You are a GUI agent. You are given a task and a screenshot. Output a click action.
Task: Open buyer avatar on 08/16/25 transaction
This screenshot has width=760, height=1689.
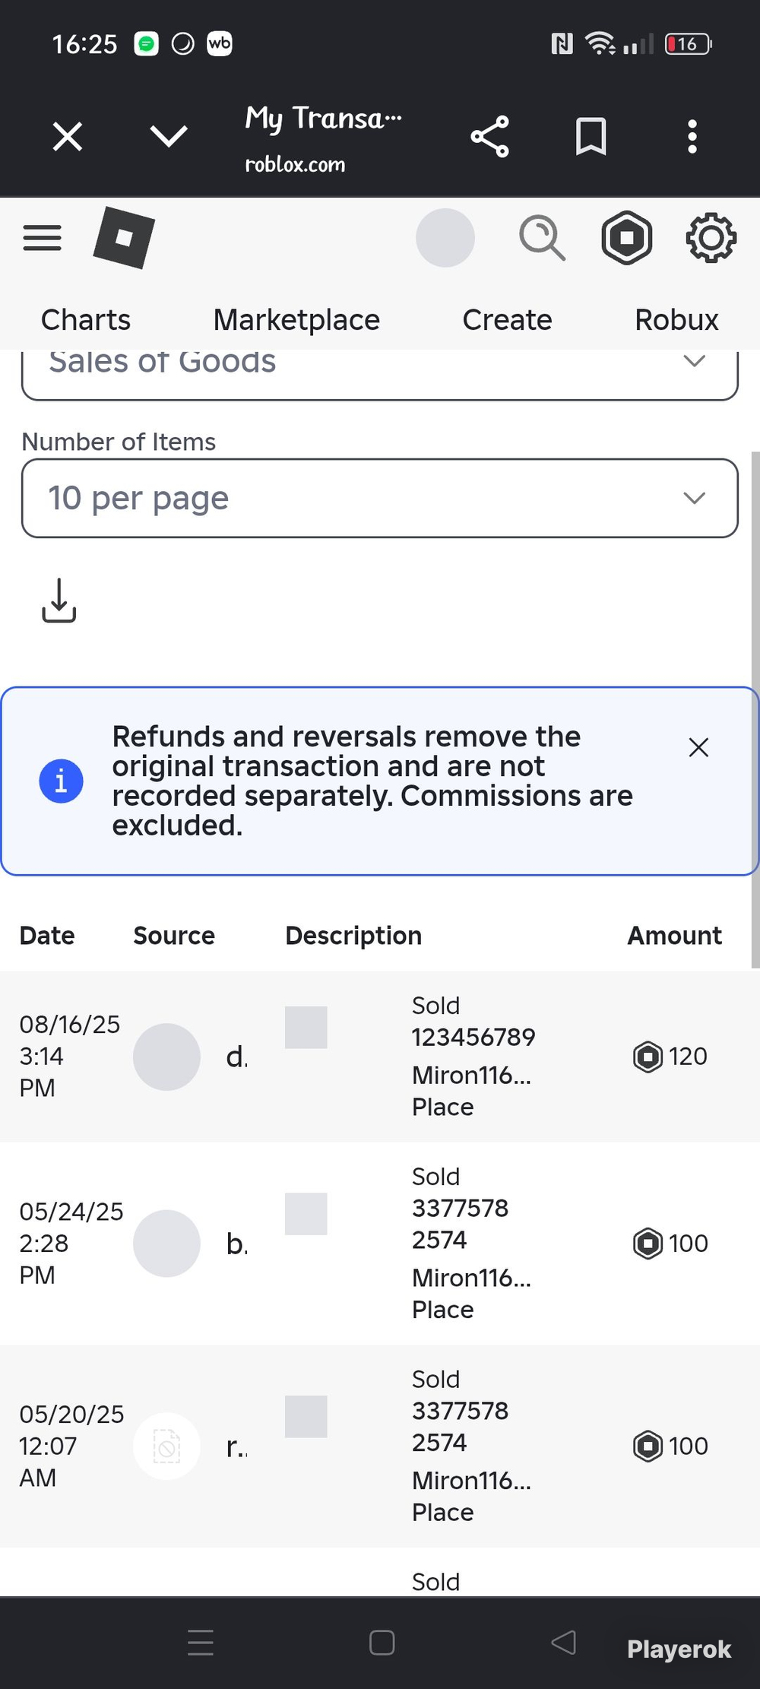pyautogui.click(x=166, y=1057)
